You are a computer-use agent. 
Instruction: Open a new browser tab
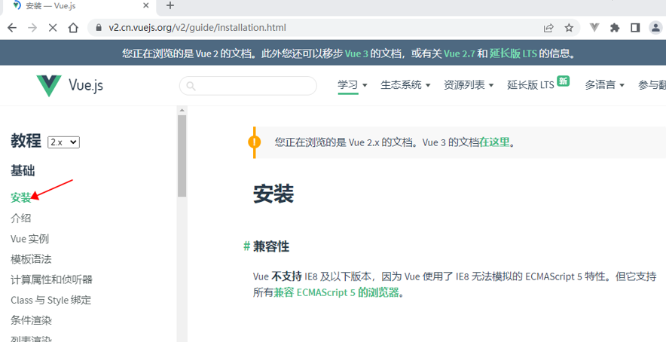[x=170, y=5]
